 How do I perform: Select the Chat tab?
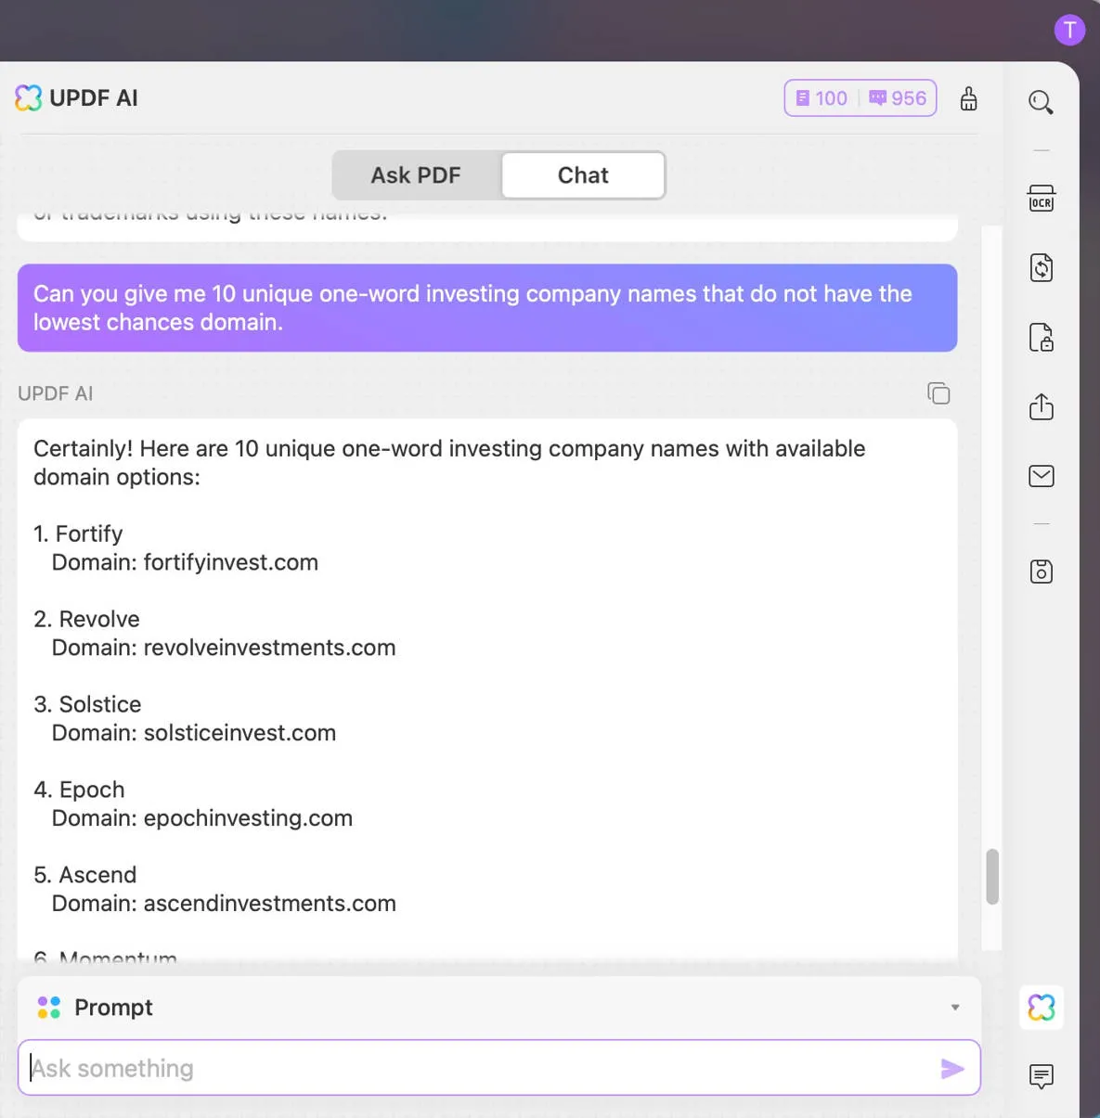pos(583,175)
